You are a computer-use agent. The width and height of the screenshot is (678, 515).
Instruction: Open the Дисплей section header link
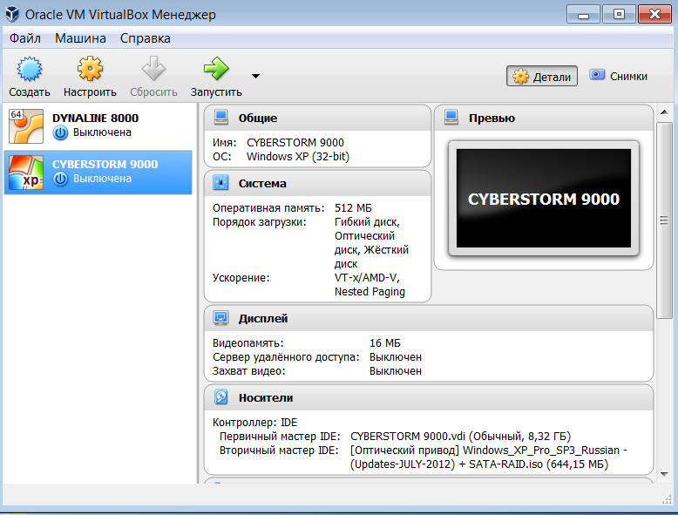point(263,319)
